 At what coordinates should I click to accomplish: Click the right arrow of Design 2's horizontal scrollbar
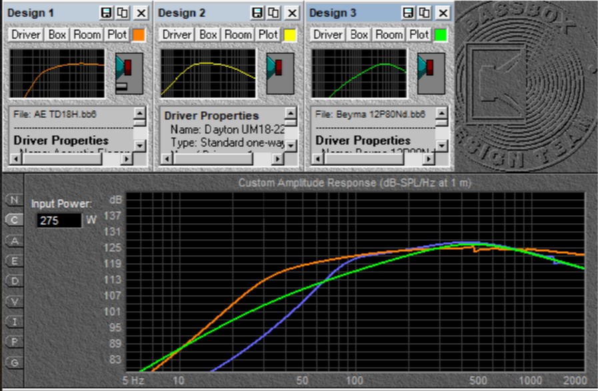coord(277,159)
